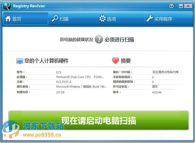
Task: Click the 必须进行扫描 status text
Action: [x=119, y=40]
